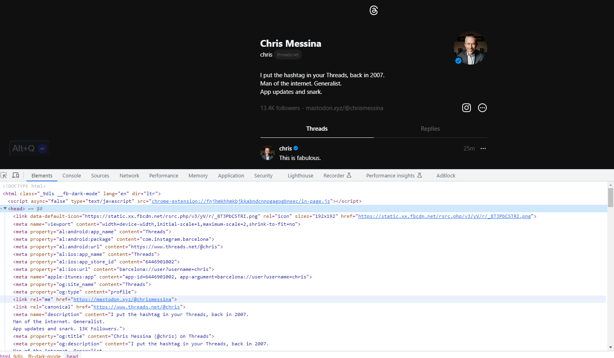
Task: Select the al:ios:app_store_id meta row
Action: pyautogui.click(x=303, y=262)
